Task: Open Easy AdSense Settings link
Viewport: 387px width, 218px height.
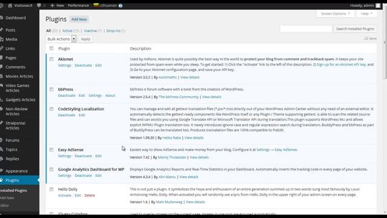Action: 65,156
